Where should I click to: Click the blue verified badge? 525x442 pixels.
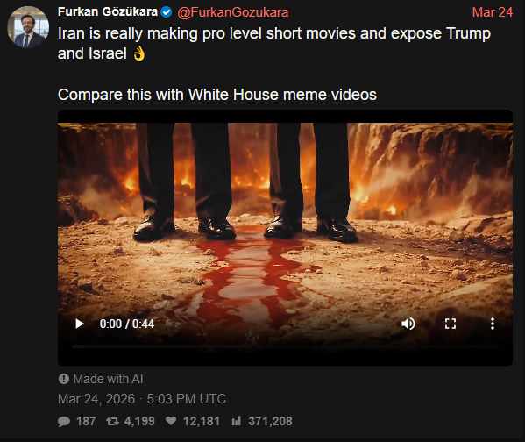[x=167, y=12]
